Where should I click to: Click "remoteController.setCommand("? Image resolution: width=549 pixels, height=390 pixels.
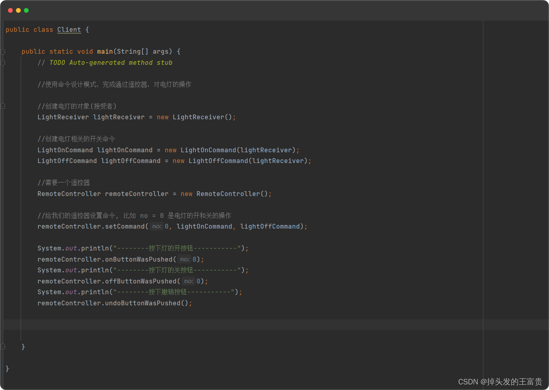pyautogui.click(x=93, y=226)
